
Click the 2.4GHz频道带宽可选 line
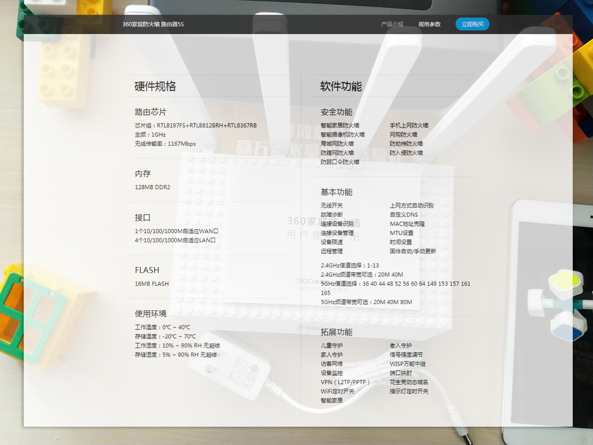click(362, 275)
